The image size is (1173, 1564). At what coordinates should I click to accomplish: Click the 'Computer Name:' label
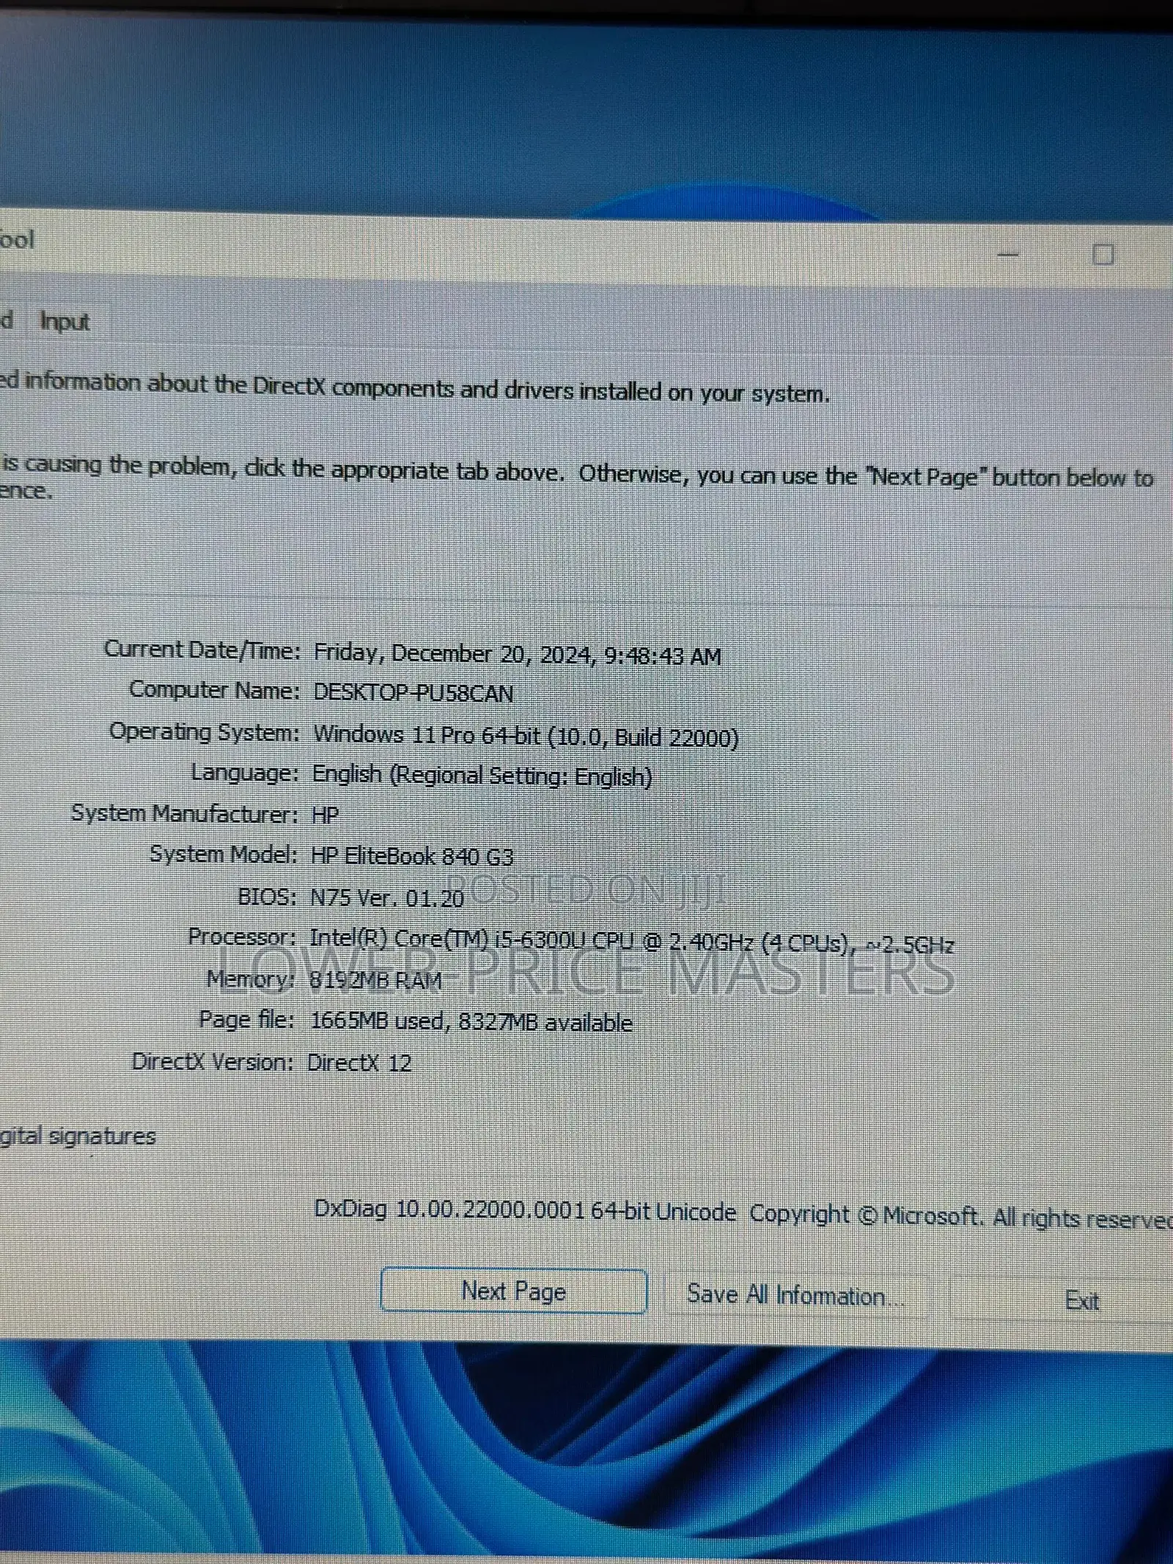point(214,690)
